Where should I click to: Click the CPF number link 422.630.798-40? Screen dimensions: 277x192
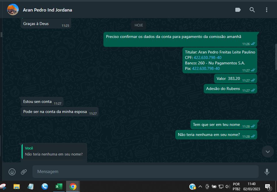coord(207,57)
